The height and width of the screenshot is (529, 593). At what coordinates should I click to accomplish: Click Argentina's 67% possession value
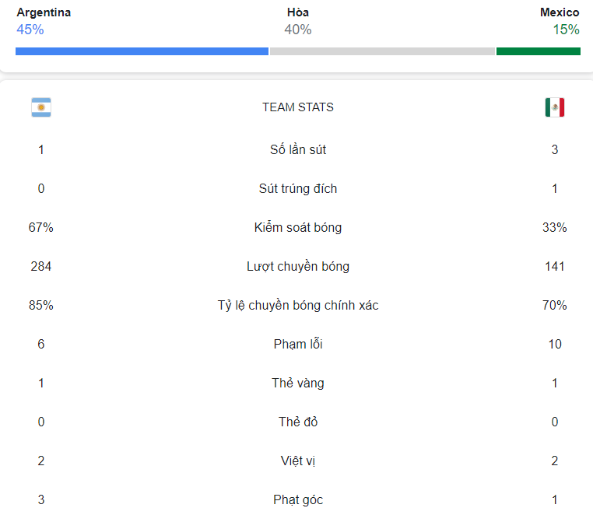pyautogui.click(x=40, y=228)
